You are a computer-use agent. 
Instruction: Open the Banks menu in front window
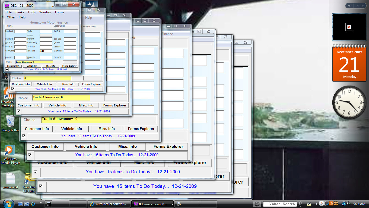(x=20, y=12)
